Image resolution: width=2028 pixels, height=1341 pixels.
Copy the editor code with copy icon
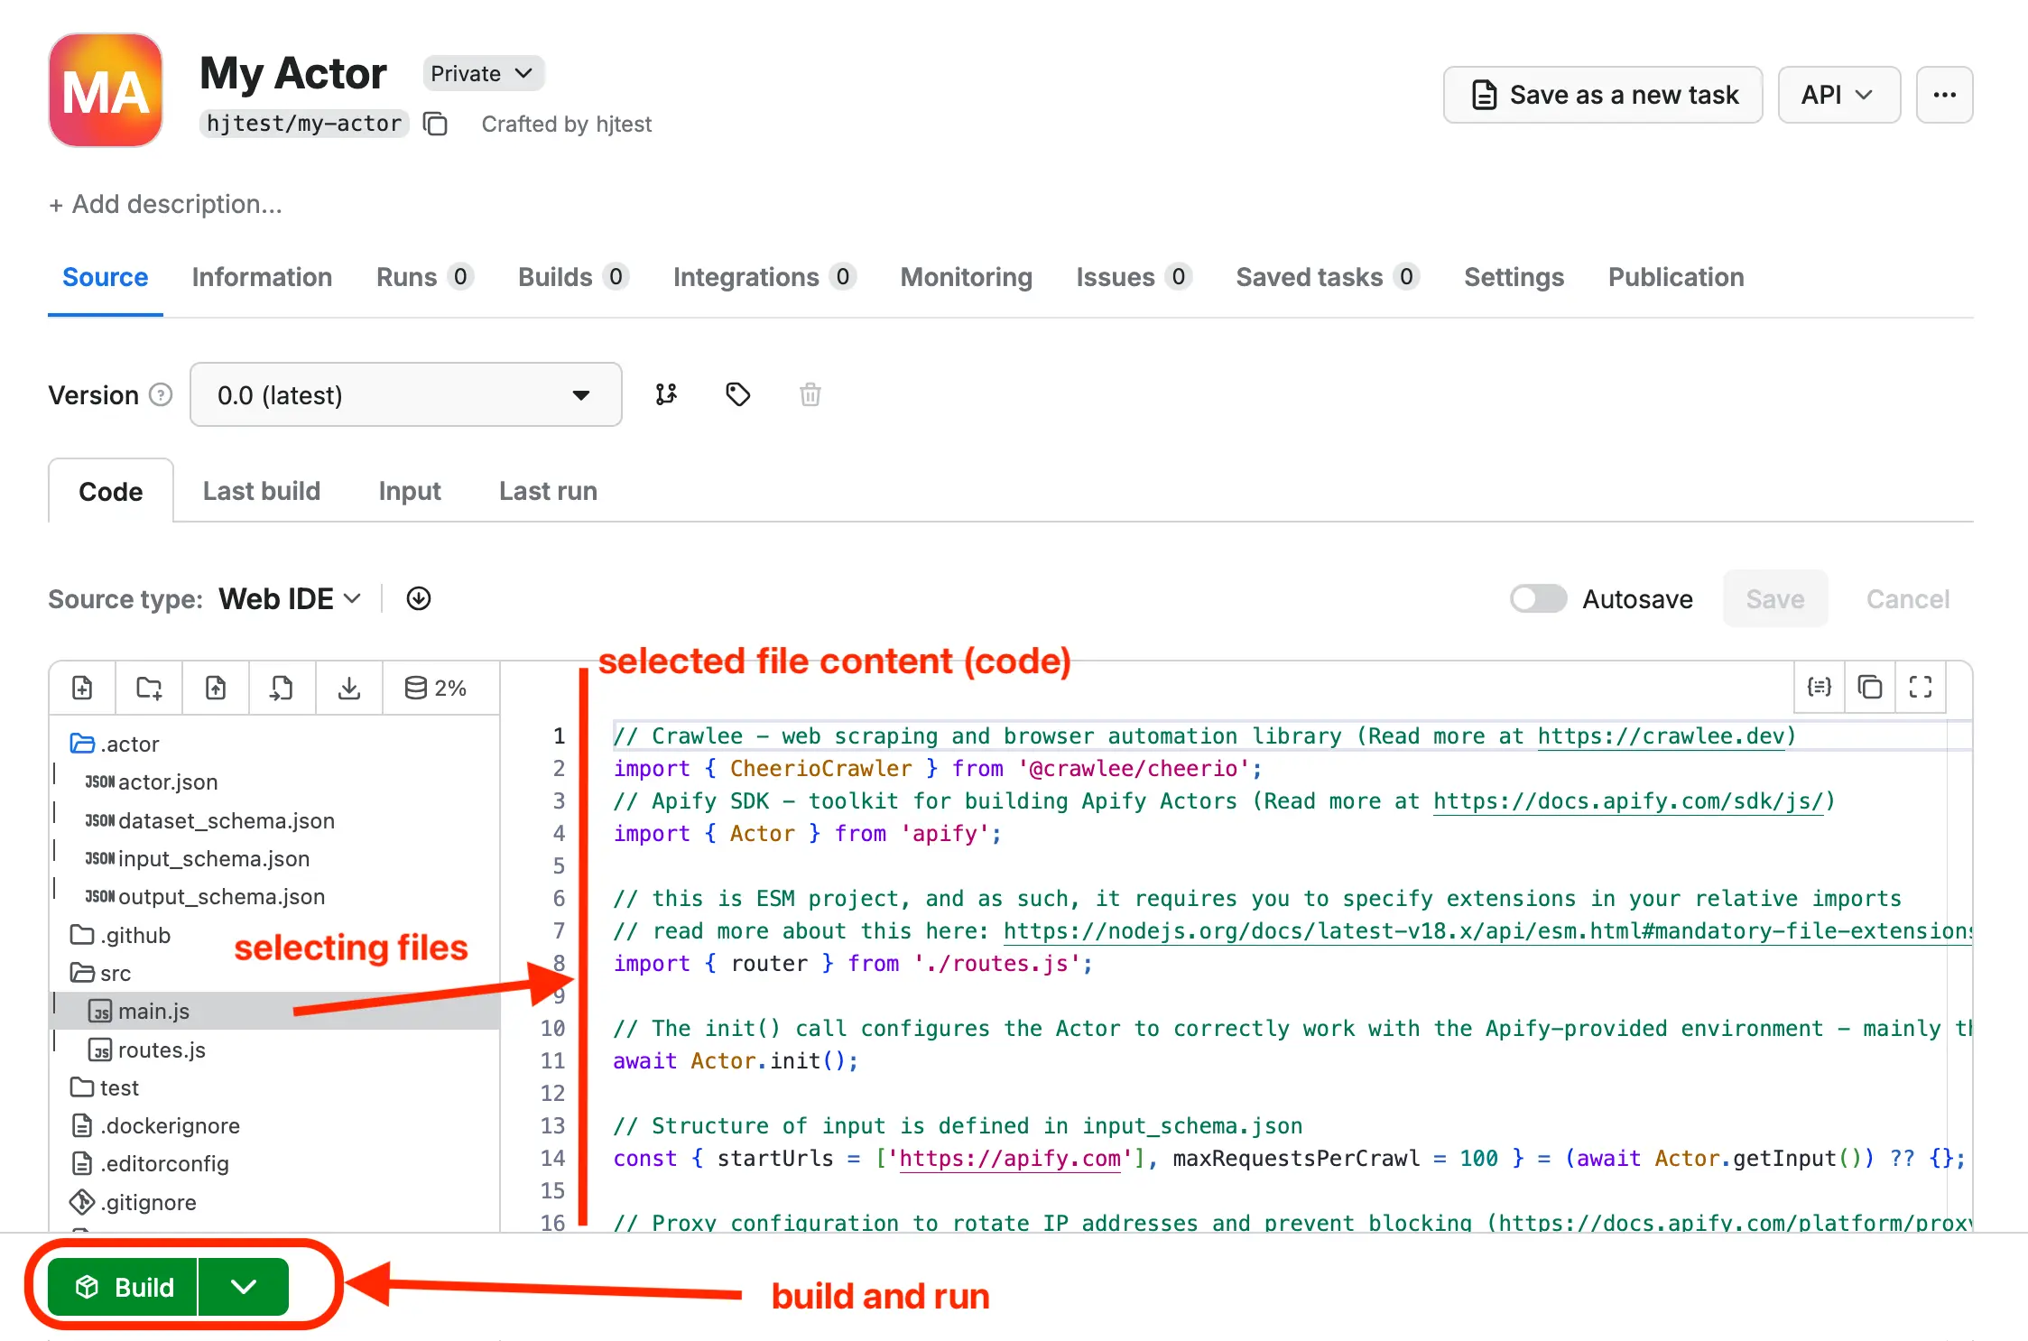(x=1870, y=688)
